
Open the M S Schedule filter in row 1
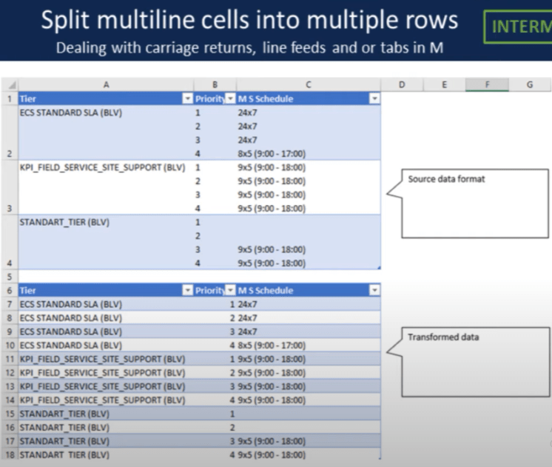point(374,99)
